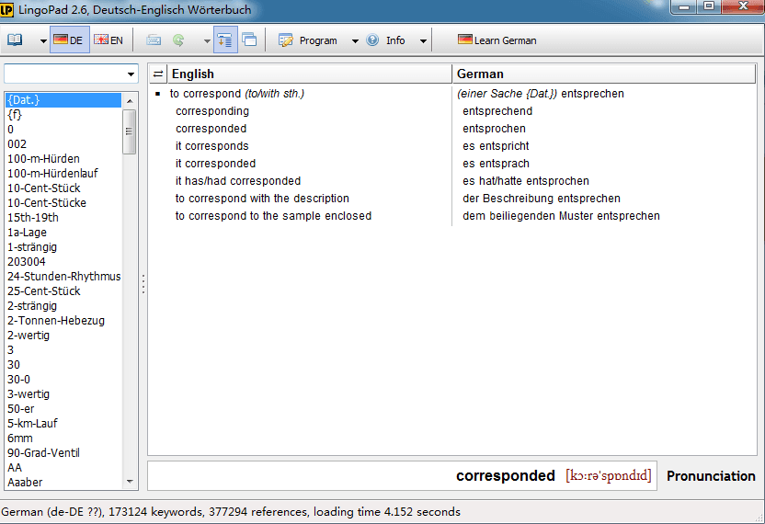Click the green refresh arrow icon
The image size is (765, 524).
[178, 40]
